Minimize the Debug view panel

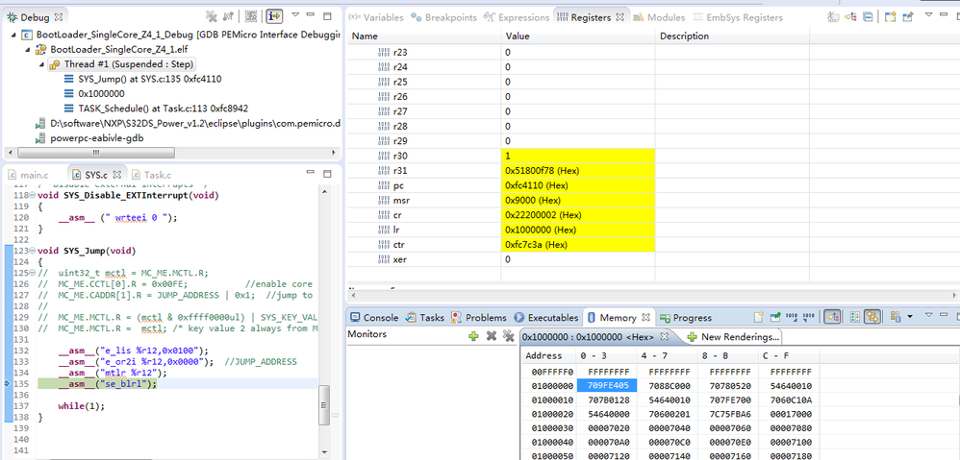(x=312, y=15)
